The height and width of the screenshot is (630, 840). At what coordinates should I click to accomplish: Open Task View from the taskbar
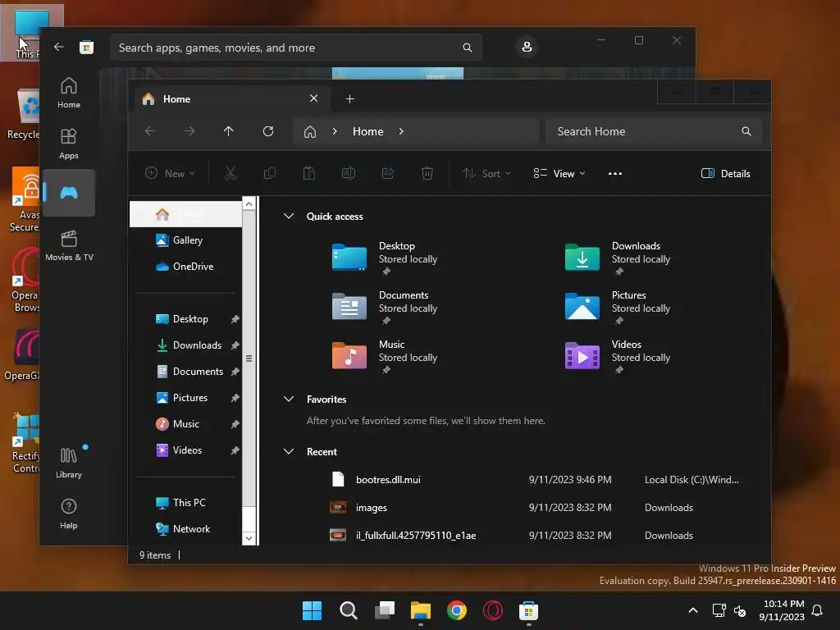coord(385,610)
